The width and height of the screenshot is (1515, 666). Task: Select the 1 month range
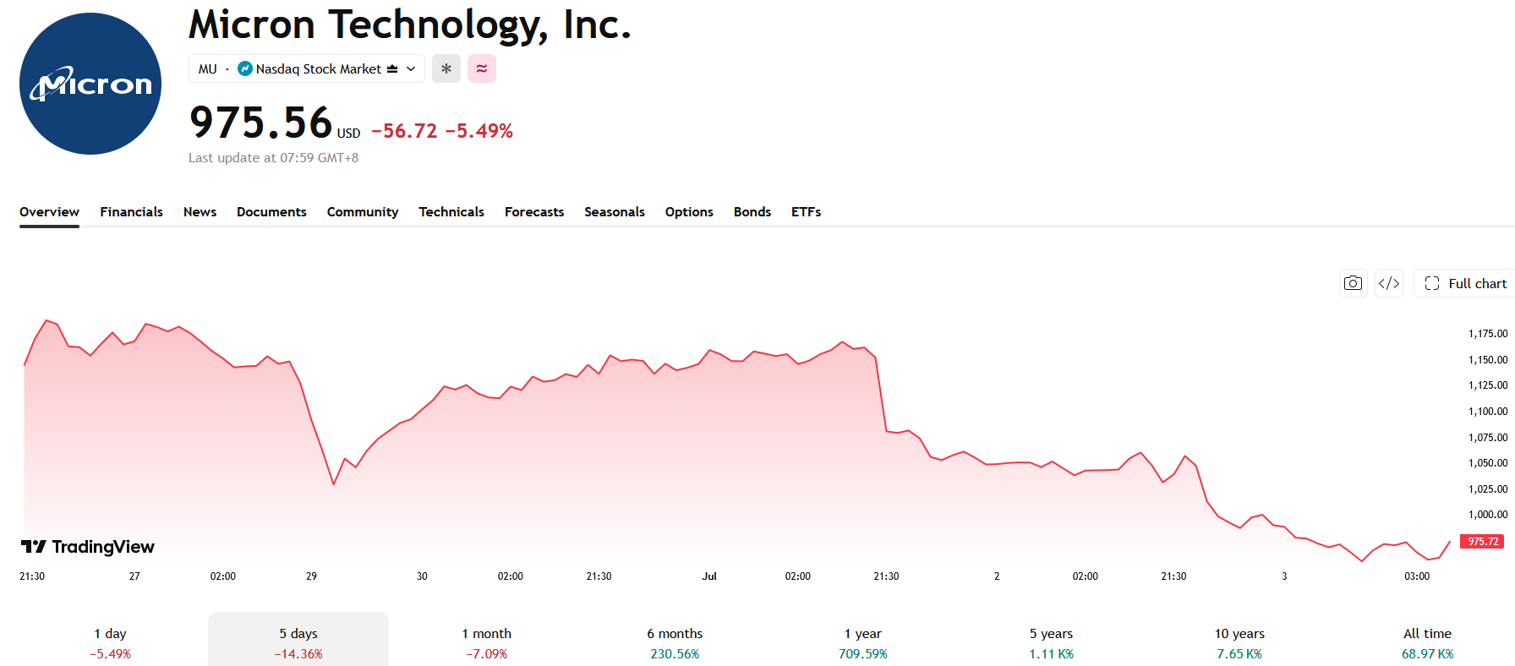point(487,642)
